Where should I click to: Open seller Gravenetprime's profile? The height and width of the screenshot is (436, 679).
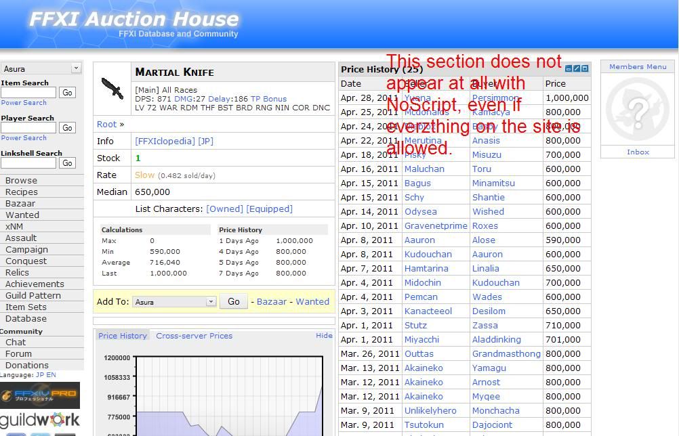coord(436,226)
